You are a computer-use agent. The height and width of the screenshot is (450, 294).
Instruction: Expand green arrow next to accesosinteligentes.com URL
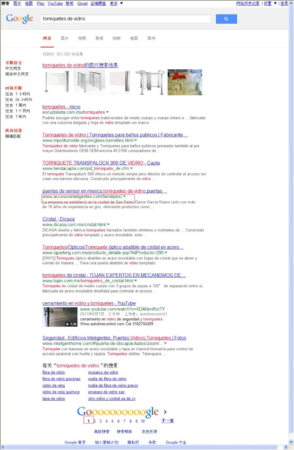tap(124, 196)
